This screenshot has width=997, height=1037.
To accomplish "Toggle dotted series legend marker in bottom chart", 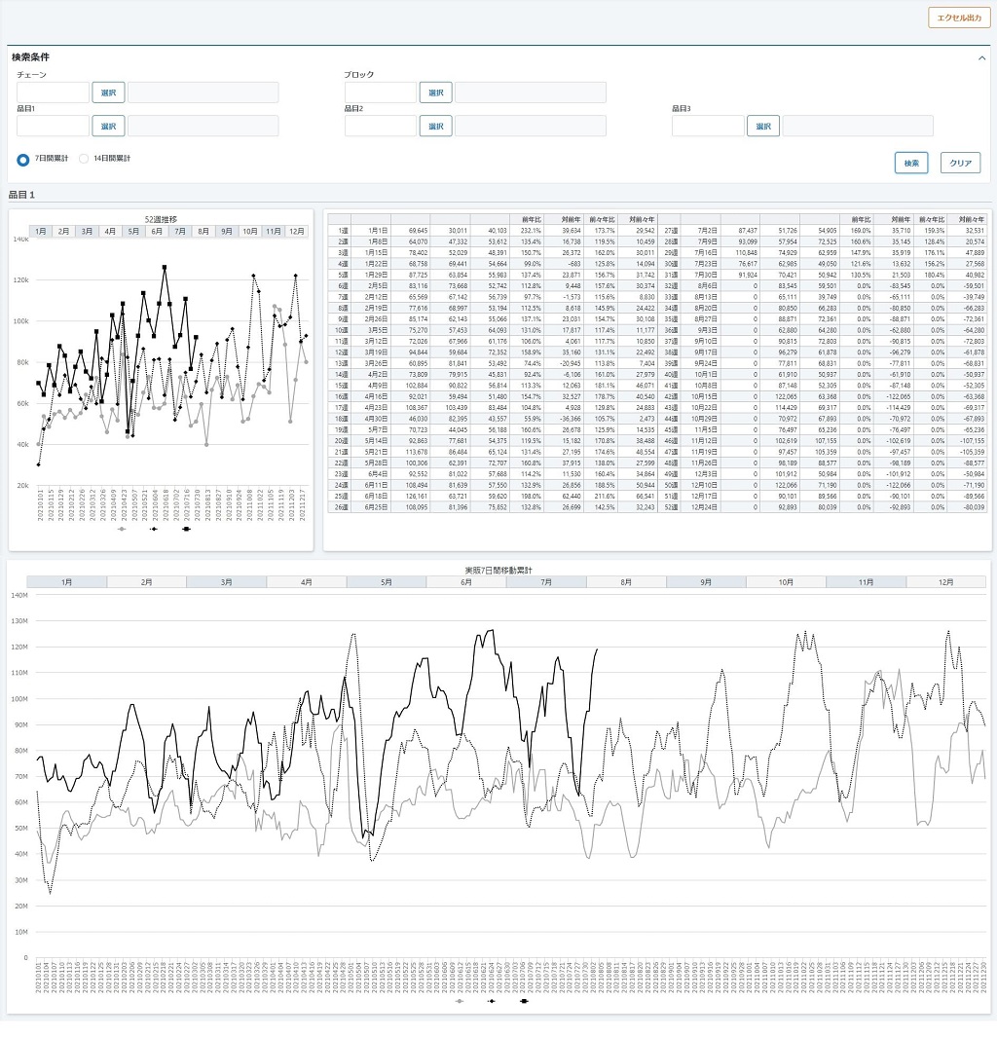I will pos(492,1001).
